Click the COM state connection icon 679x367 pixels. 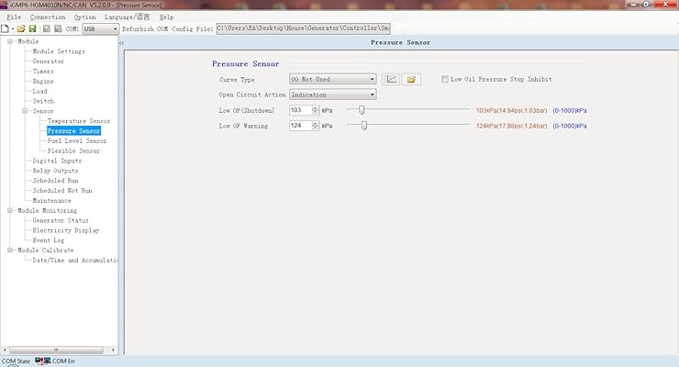(x=42, y=361)
